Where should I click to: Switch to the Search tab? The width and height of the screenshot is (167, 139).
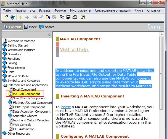(x=47, y=27)
